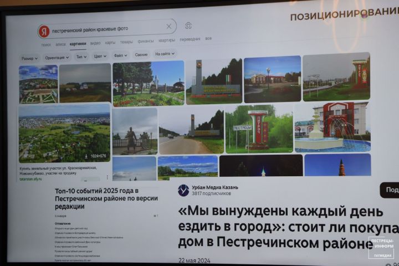This screenshot has width=399, height=266.
Task: Open the red minaret on blue sky thumbnail
Action: pyautogui.click(x=337, y=165)
